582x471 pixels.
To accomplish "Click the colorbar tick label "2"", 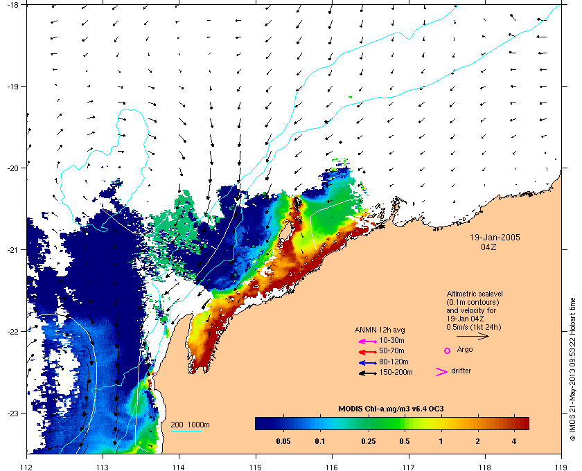I will [477, 442].
